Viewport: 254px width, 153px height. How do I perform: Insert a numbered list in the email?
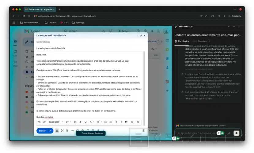click(106, 122)
